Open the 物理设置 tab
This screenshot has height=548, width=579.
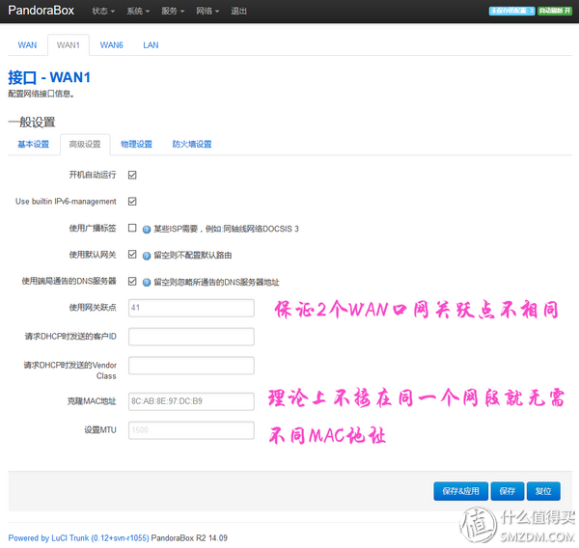pos(136,144)
